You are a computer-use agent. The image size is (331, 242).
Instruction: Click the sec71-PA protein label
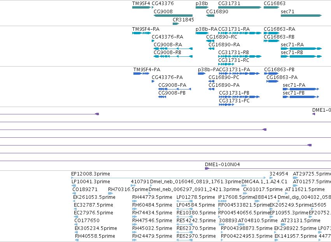click(x=294, y=85)
